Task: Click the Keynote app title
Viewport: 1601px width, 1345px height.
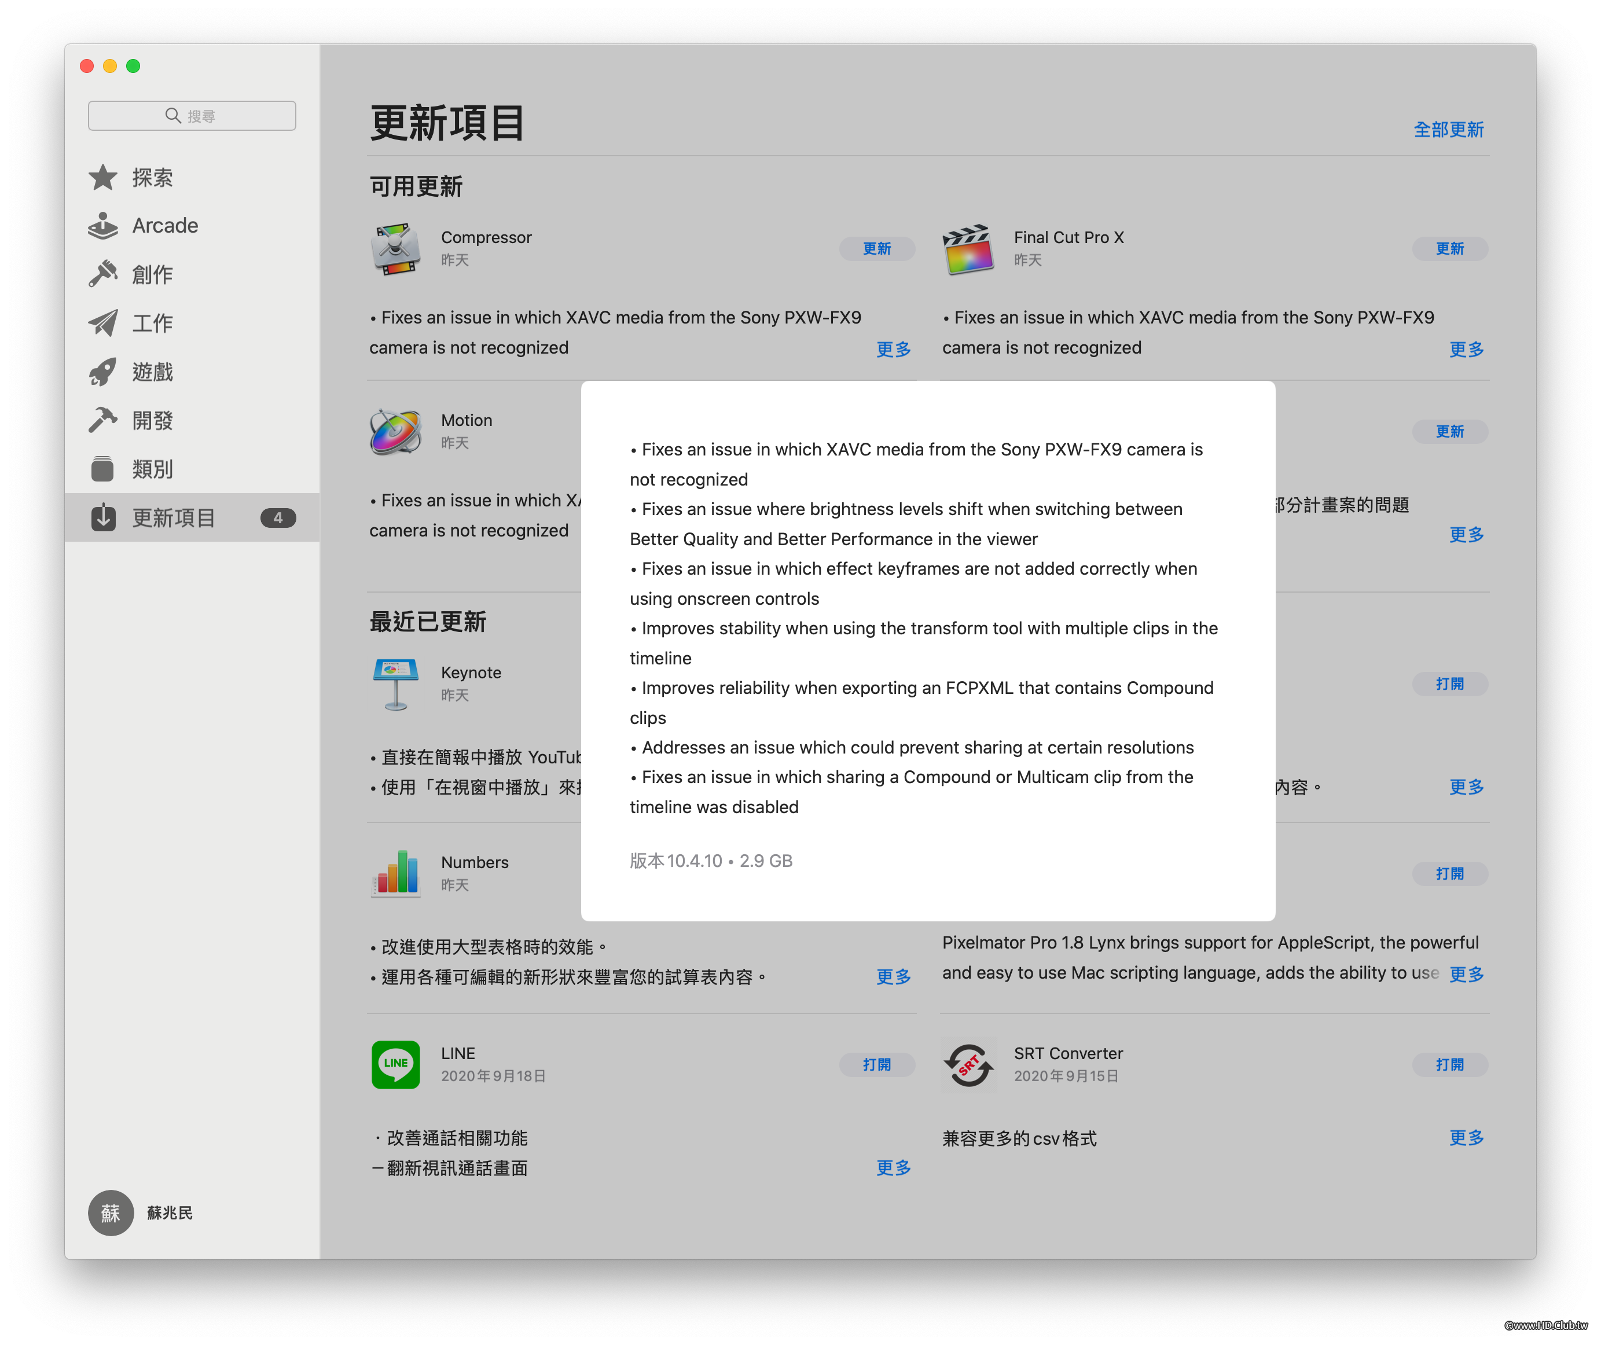Action: click(x=471, y=672)
